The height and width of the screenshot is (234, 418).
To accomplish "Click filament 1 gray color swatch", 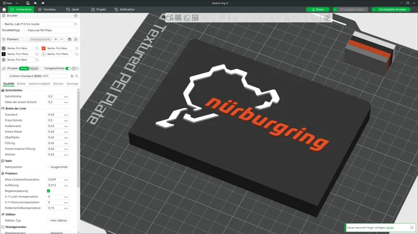I will point(4,48).
